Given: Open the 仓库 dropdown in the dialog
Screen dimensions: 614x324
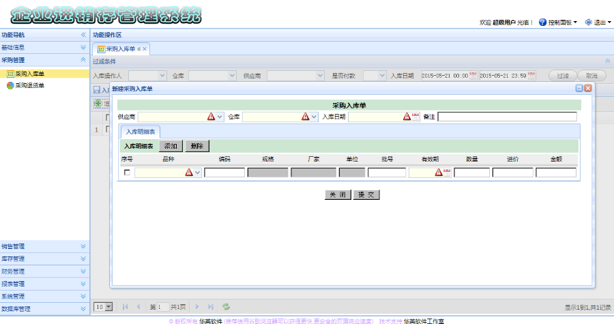Looking at the screenshot, I should [x=314, y=117].
